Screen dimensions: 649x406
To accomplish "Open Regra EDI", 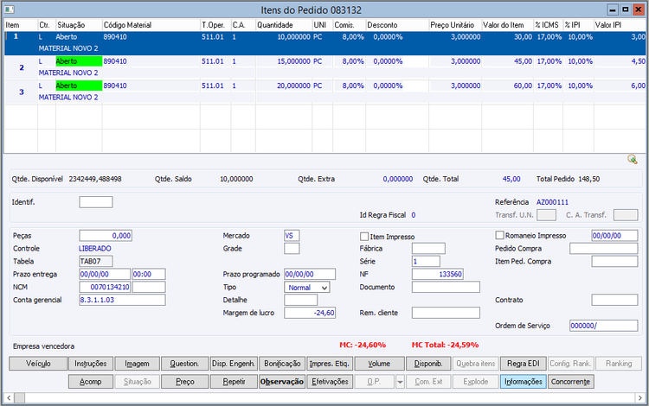I will coord(523,364).
